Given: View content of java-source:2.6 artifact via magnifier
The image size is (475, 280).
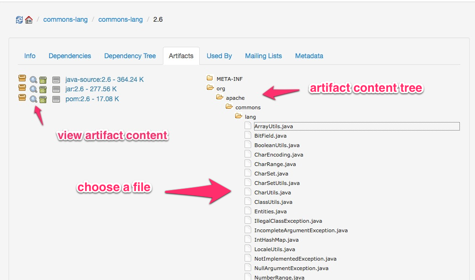Looking at the screenshot, I should click(x=34, y=79).
